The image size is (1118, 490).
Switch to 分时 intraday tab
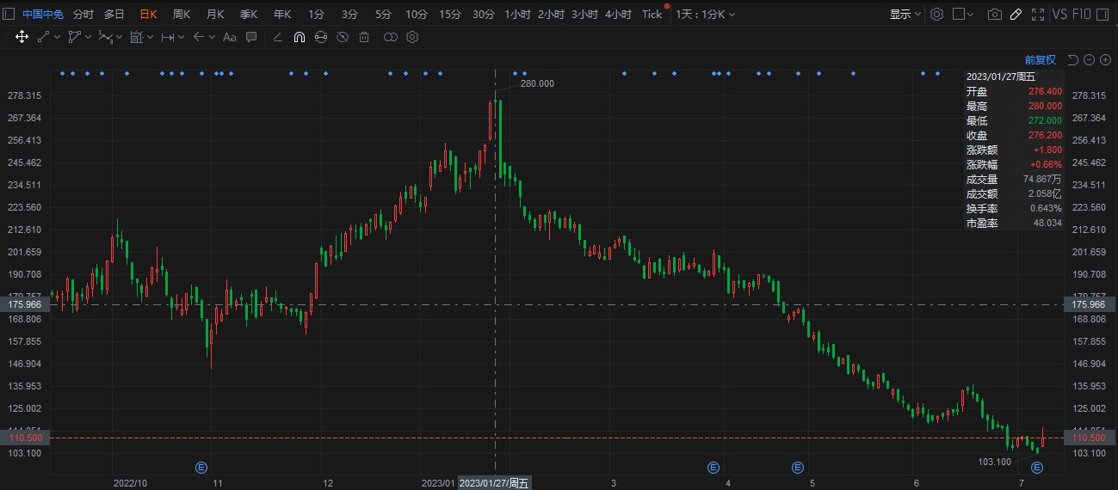[83, 15]
